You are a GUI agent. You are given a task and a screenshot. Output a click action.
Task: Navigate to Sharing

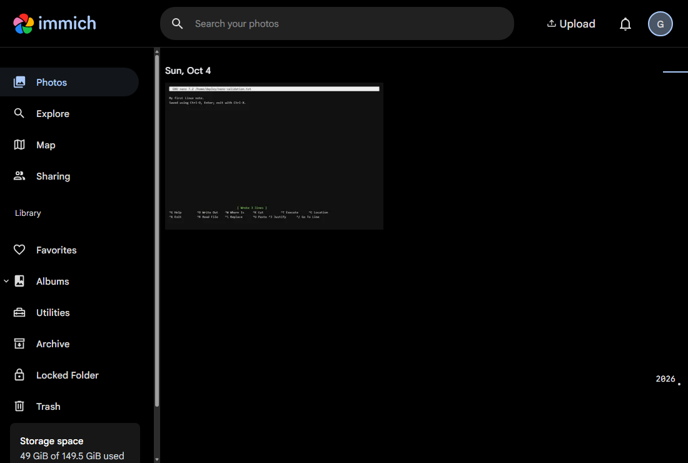click(x=69, y=176)
